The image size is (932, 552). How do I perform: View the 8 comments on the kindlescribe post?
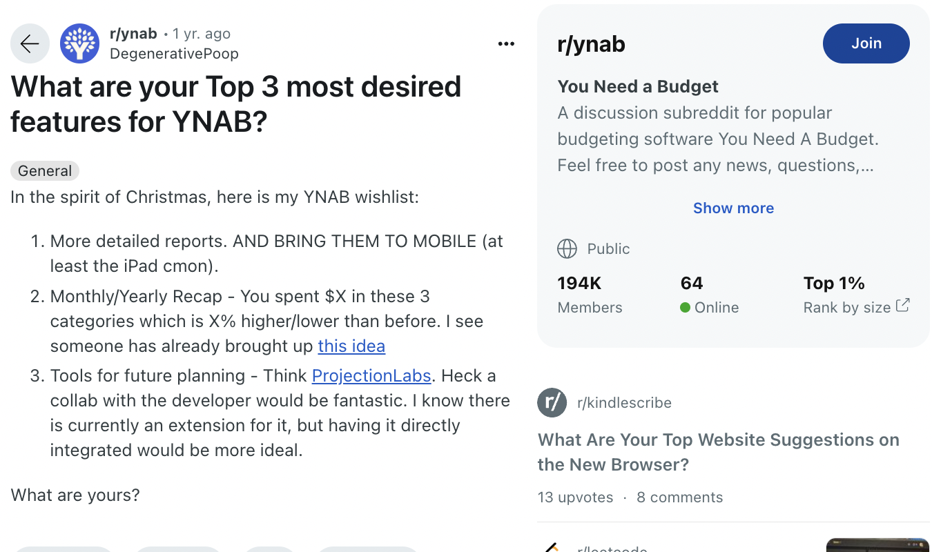(x=679, y=497)
